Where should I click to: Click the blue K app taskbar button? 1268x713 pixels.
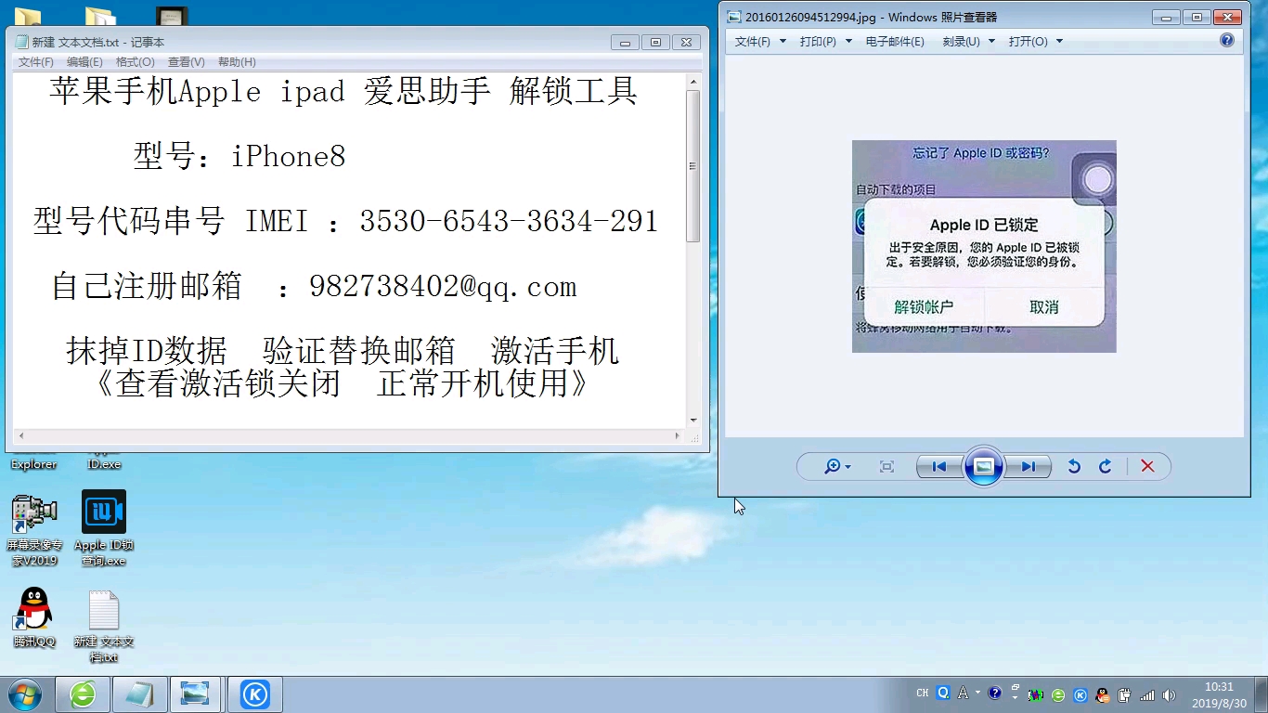255,694
